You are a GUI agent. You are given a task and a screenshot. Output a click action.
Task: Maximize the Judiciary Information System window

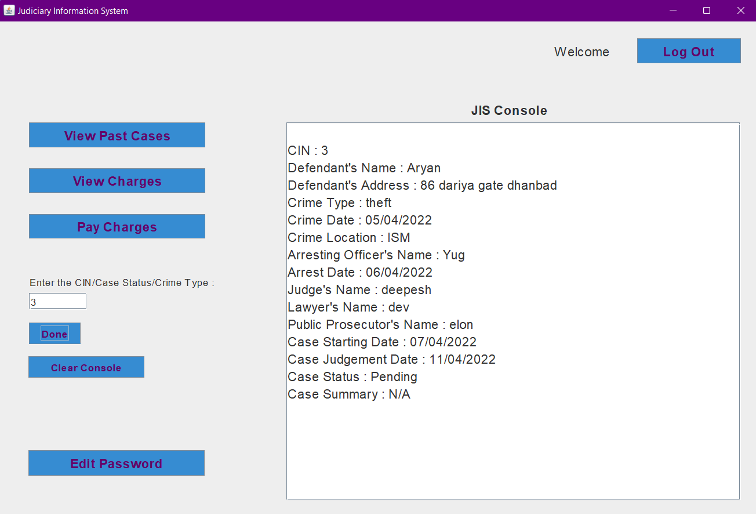[x=707, y=10]
